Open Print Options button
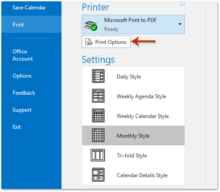Screen dimensions: 220x192 point(106,42)
